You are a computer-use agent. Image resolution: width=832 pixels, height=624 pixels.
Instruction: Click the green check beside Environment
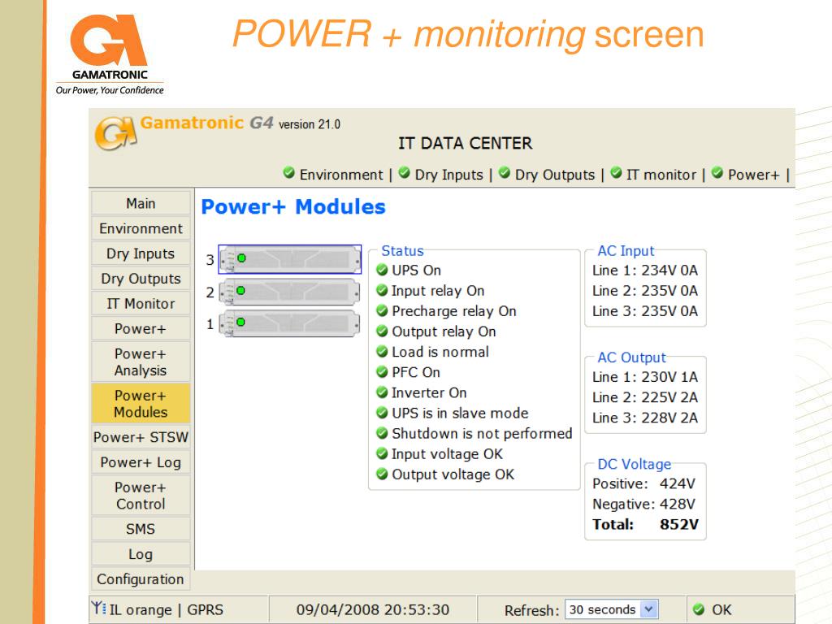[x=288, y=172]
